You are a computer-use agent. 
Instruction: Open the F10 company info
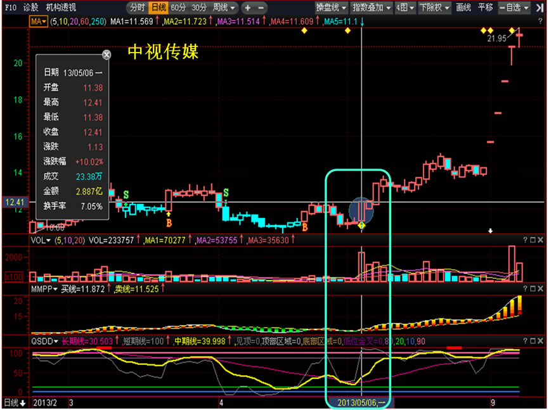click(11, 8)
